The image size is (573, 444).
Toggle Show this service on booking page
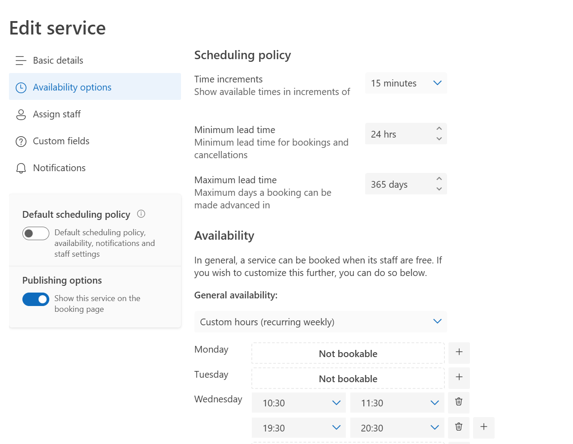click(36, 299)
